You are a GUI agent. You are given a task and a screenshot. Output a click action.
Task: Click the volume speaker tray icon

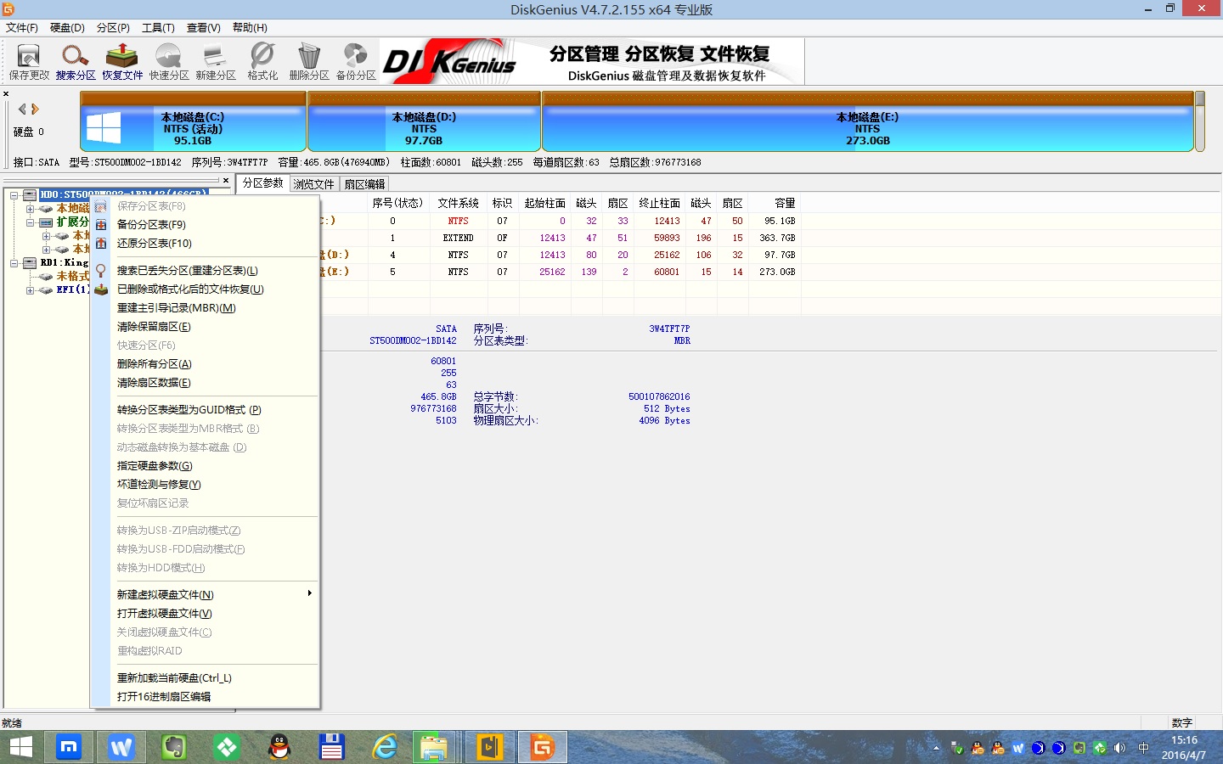1119,748
